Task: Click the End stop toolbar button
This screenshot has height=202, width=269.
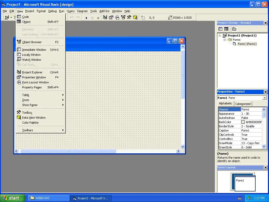Action: (98, 18)
